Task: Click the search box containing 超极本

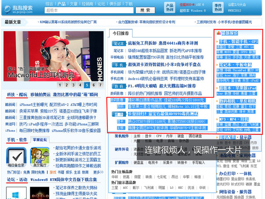Action: tap(89, 10)
